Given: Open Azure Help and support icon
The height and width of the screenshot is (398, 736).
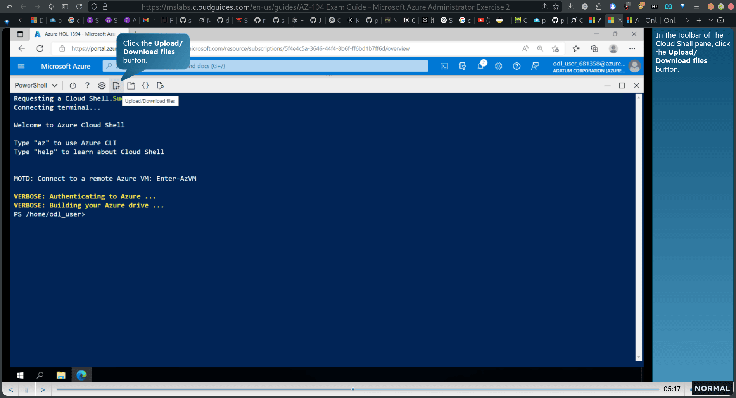Looking at the screenshot, I should pyautogui.click(x=517, y=66).
